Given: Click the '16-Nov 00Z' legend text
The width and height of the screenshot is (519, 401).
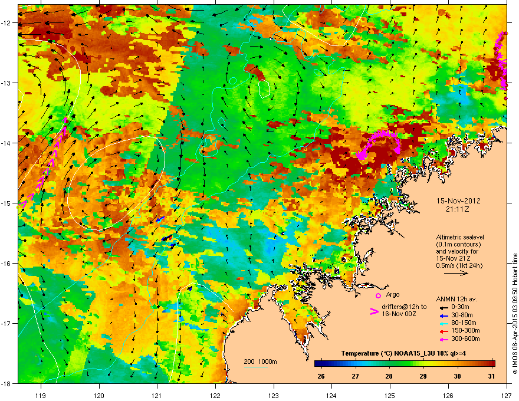Looking at the screenshot, I should tap(399, 314).
